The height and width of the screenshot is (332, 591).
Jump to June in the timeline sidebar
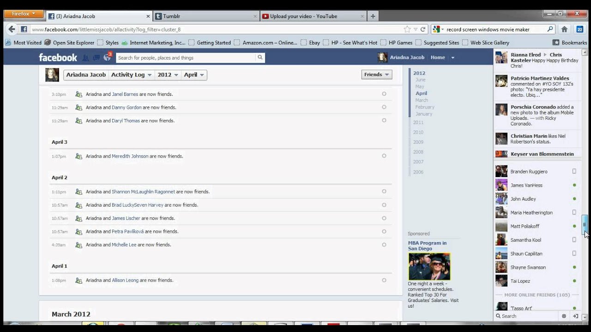pyautogui.click(x=420, y=80)
